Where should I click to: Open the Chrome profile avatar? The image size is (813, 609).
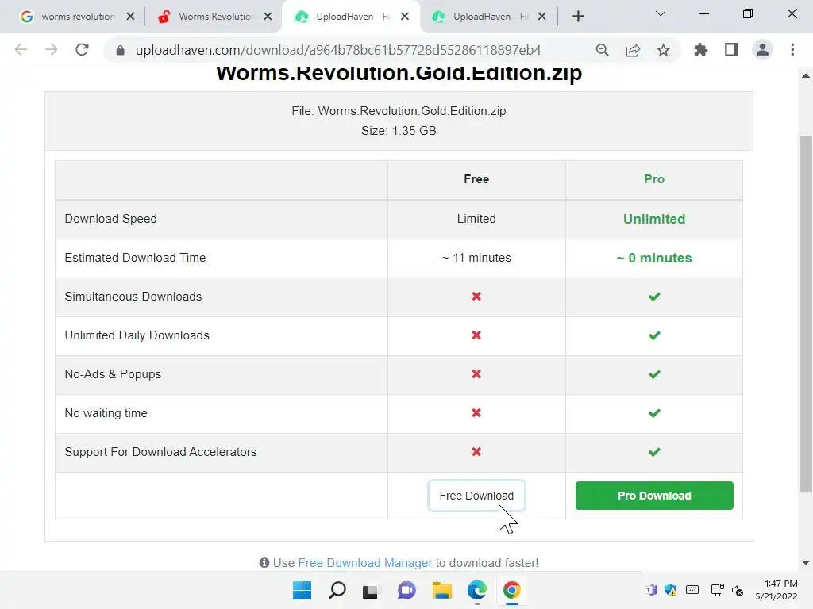point(762,50)
